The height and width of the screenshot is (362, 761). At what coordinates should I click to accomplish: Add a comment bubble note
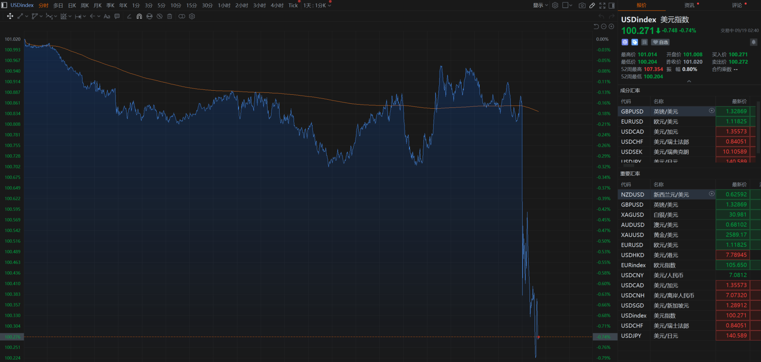[x=117, y=16]
